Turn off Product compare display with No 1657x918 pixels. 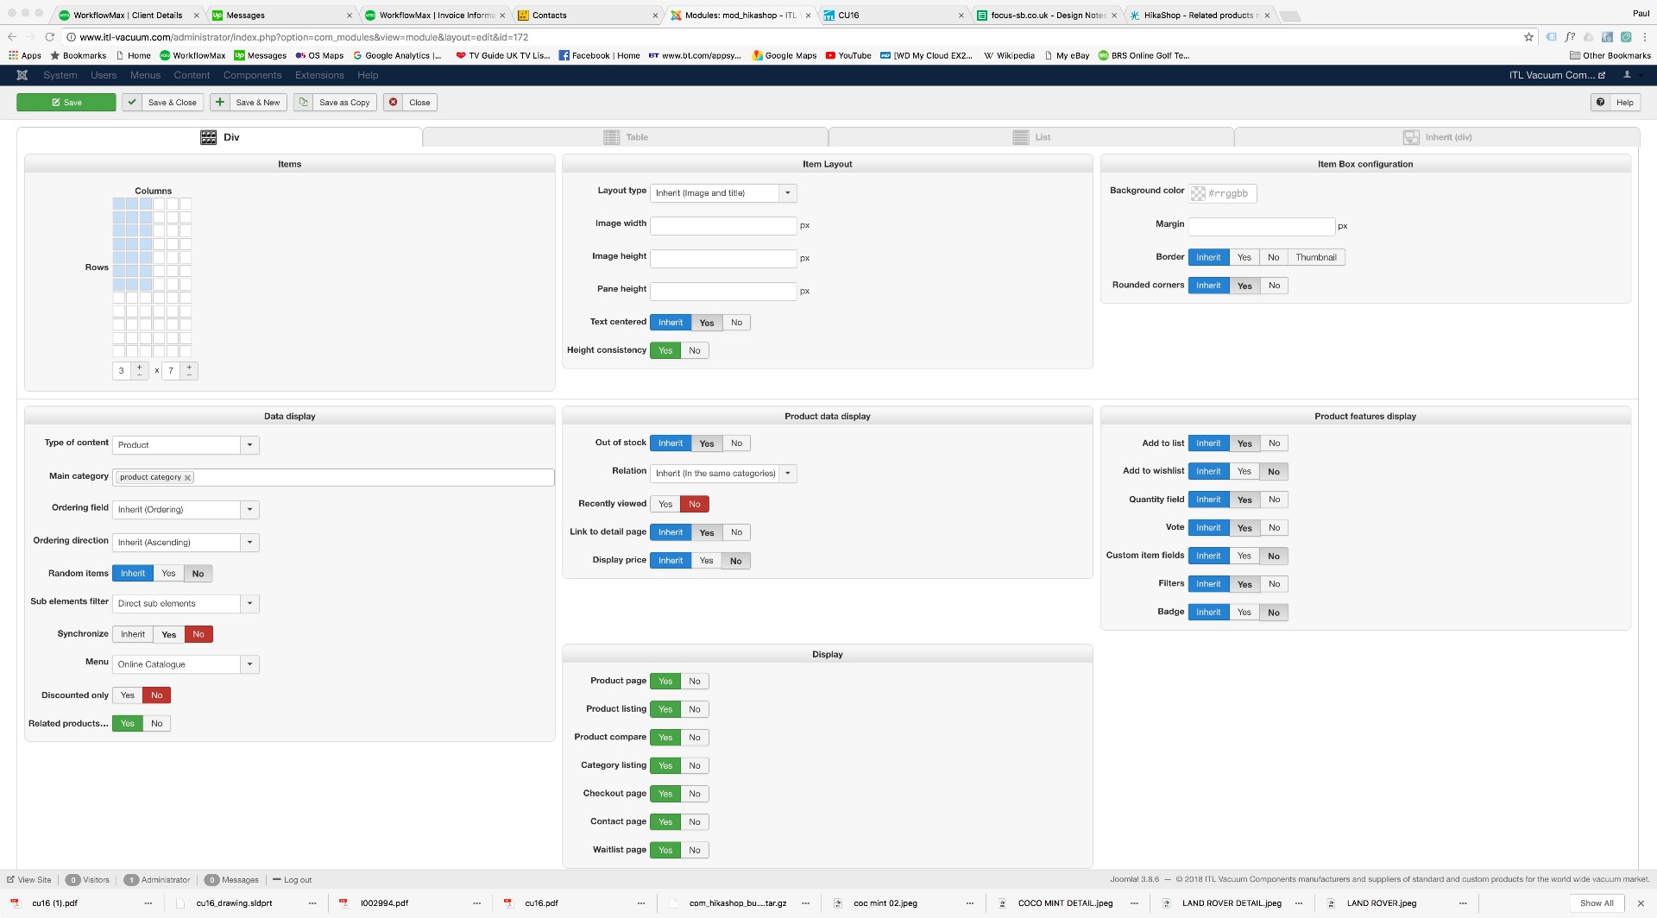point(694,738)
